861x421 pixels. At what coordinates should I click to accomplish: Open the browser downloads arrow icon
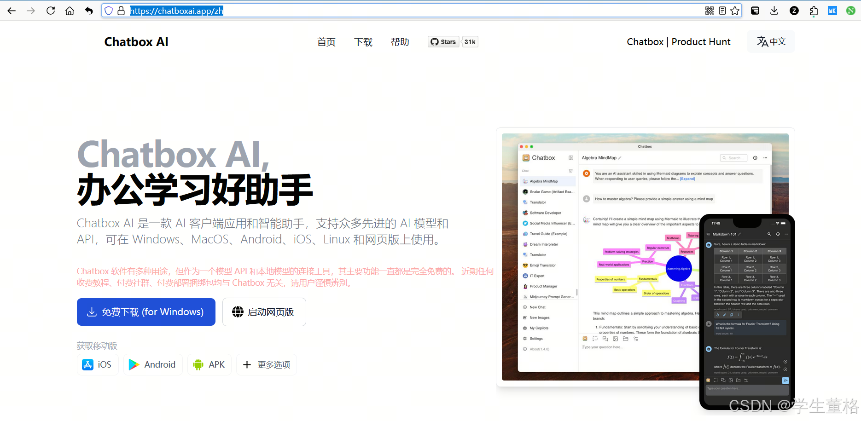coord(774,11)
